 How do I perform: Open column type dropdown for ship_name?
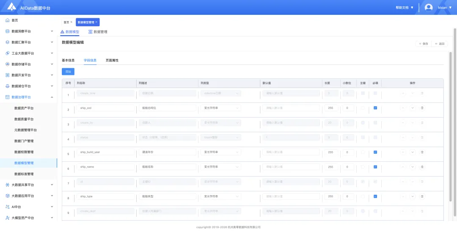220,167
